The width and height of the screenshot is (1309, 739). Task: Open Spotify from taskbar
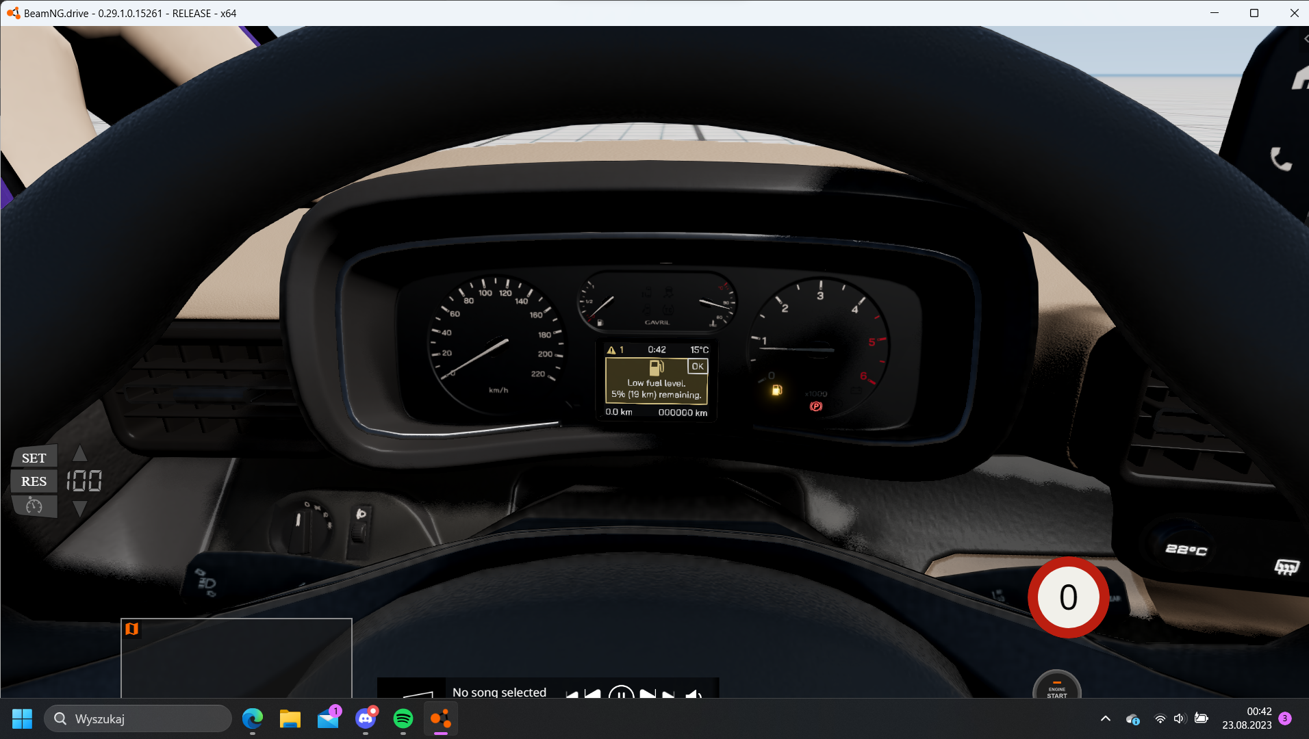[403, 718]
